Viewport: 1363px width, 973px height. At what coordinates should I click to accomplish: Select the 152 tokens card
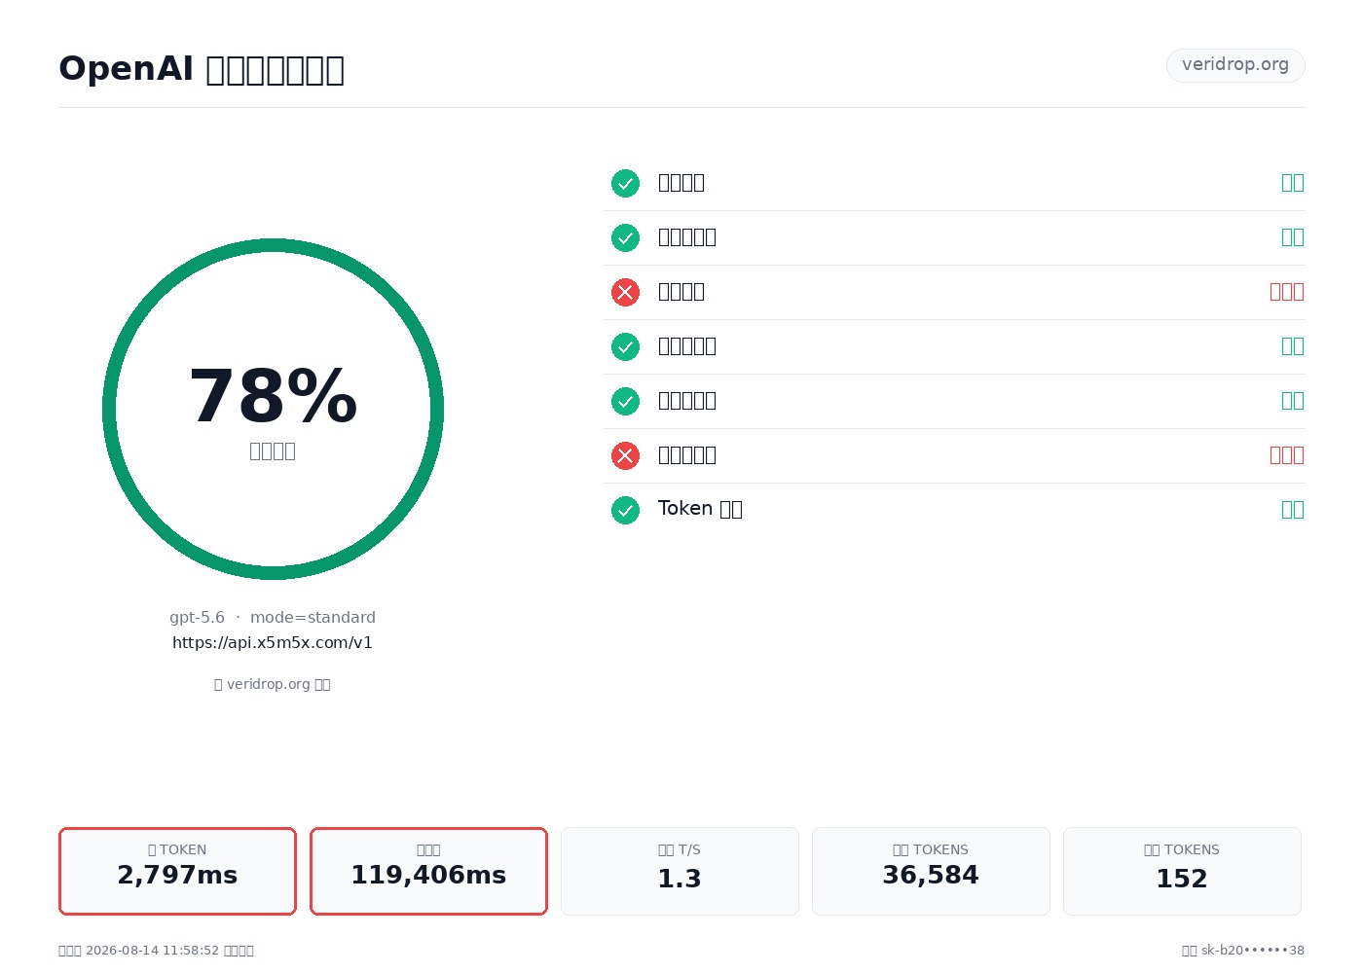point(1182,871)
